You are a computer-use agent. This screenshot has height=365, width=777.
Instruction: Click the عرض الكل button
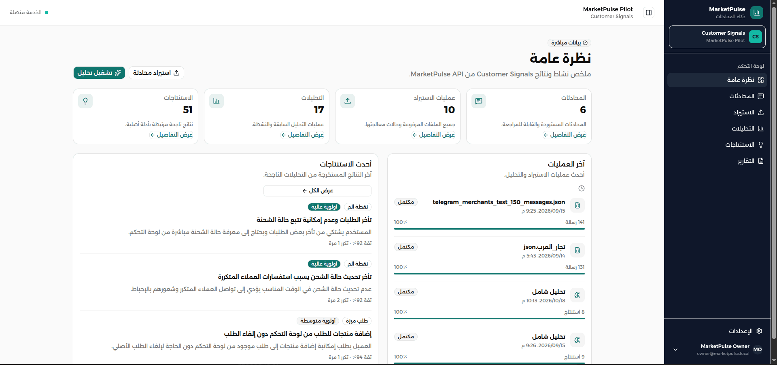pyautogui.click(x=318, y=191)
